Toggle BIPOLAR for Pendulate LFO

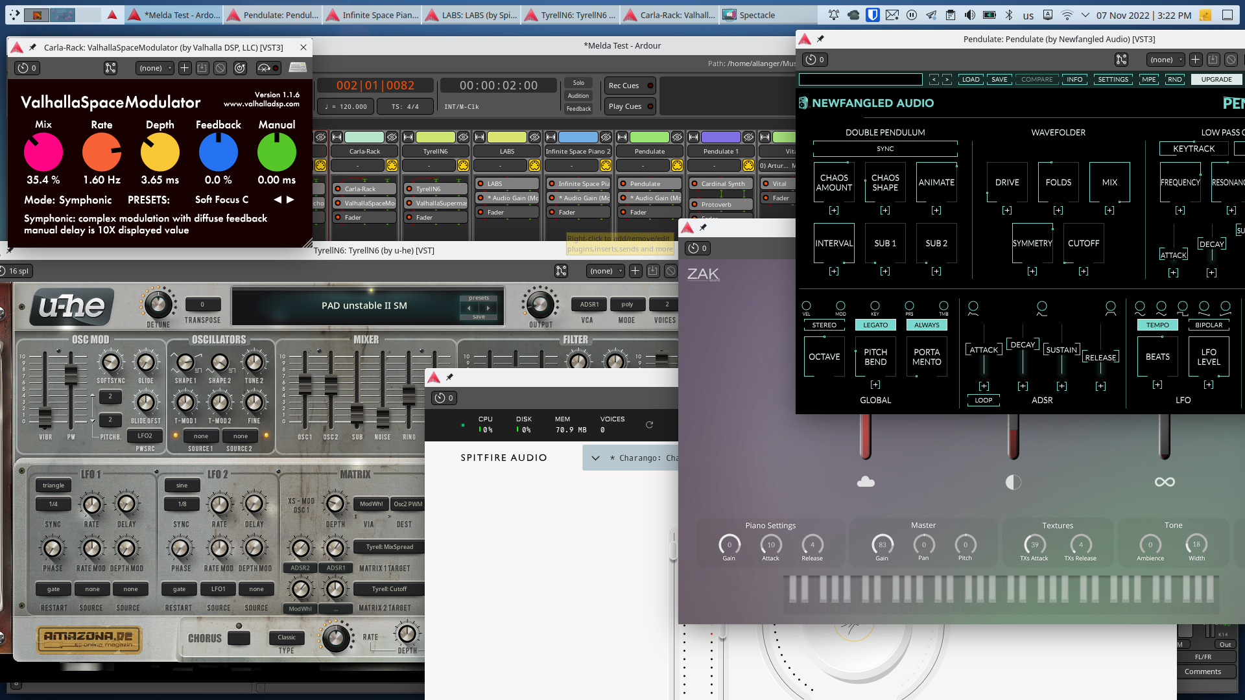click(x=1209, y=325)
